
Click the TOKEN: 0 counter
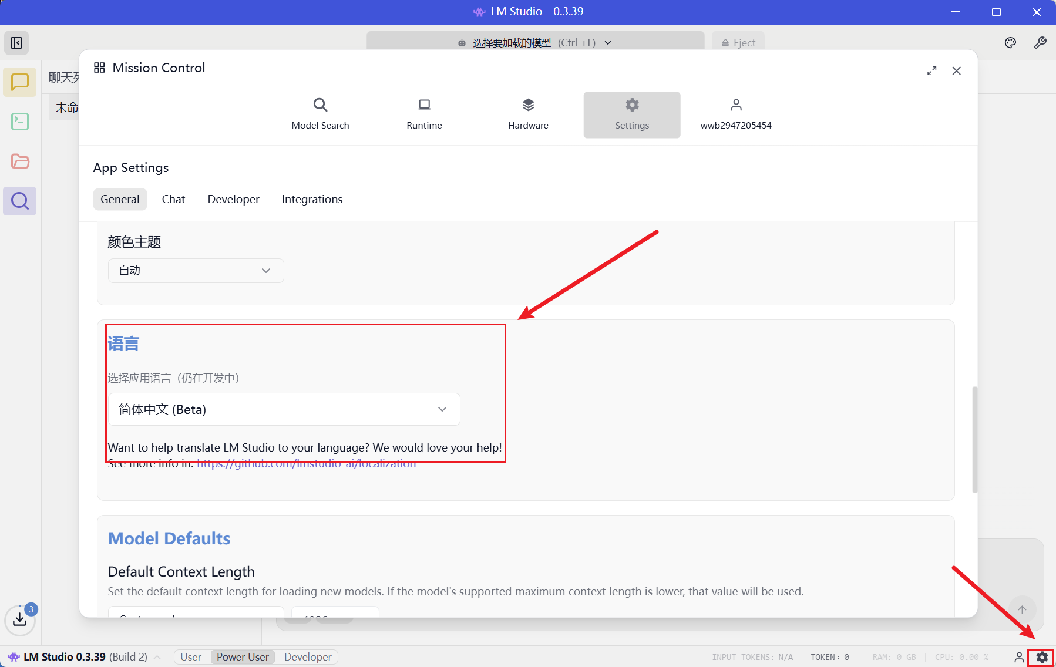[x=830, y=657]
